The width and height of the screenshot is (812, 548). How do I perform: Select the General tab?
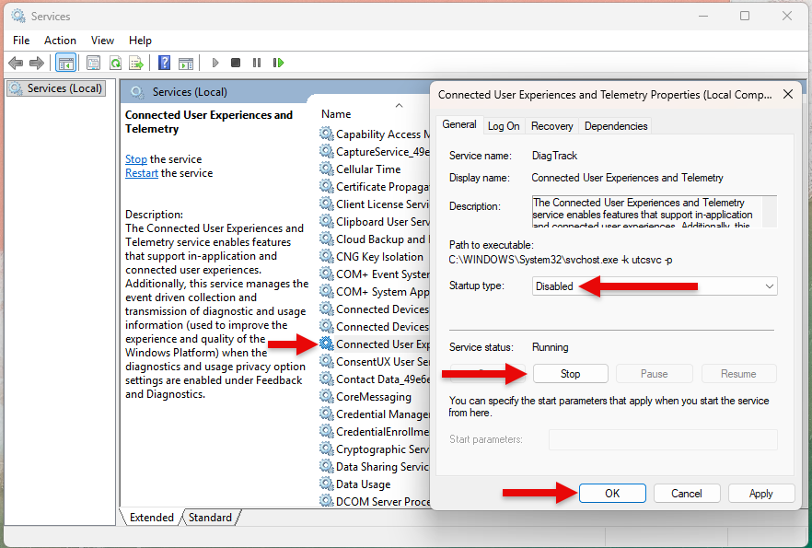tap(459, 124)
